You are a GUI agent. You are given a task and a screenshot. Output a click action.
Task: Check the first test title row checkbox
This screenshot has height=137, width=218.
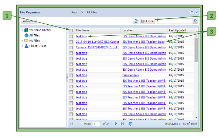(x=71, y=36)
